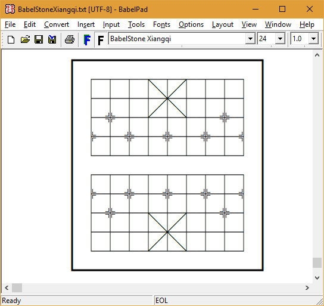Expand the BabelStone Xiangqi font dropdown
This screenshot has height=306, width=324.
pos(250,39)
